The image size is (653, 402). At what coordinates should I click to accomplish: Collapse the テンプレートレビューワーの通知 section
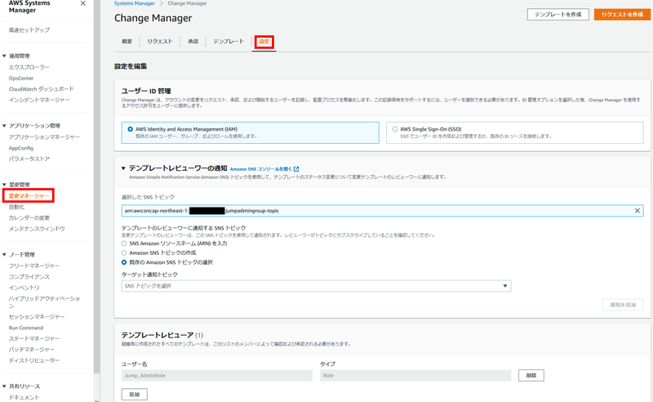(123, 168)
